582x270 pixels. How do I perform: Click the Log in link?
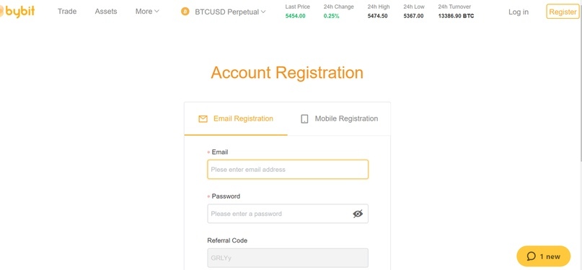[x=518, y=12]
